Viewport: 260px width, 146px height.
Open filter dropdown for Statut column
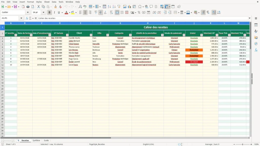pyautogui.click(x=201, y=35)
